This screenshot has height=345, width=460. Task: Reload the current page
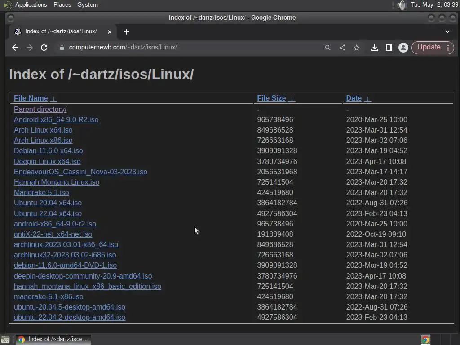pos(44,48)
